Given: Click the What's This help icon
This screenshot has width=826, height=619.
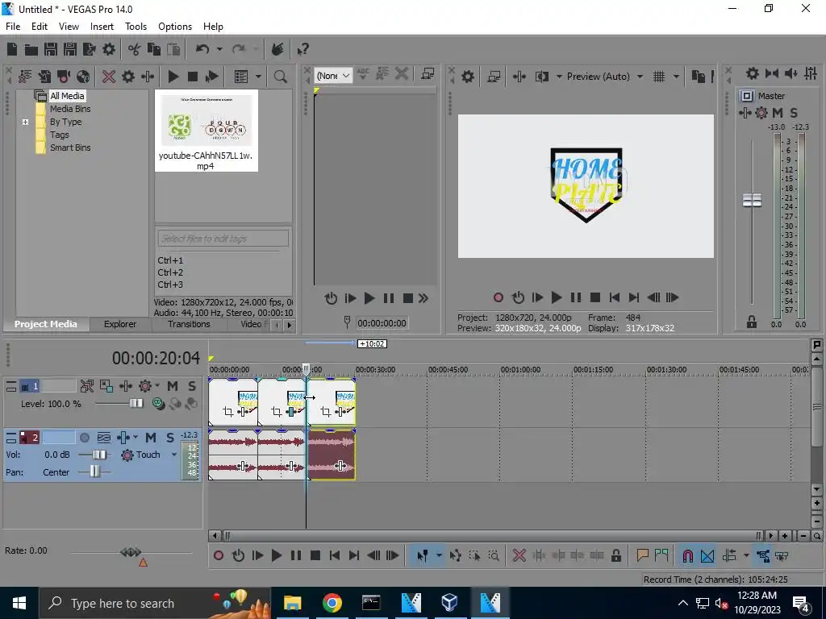Looking at the screenshot, I should [302, 49].
